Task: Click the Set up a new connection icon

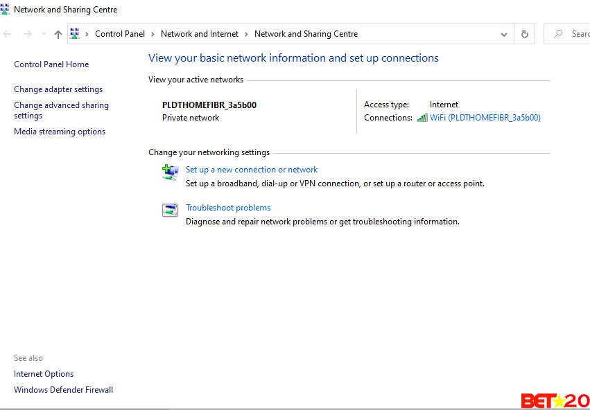Action: click(170, 172)
